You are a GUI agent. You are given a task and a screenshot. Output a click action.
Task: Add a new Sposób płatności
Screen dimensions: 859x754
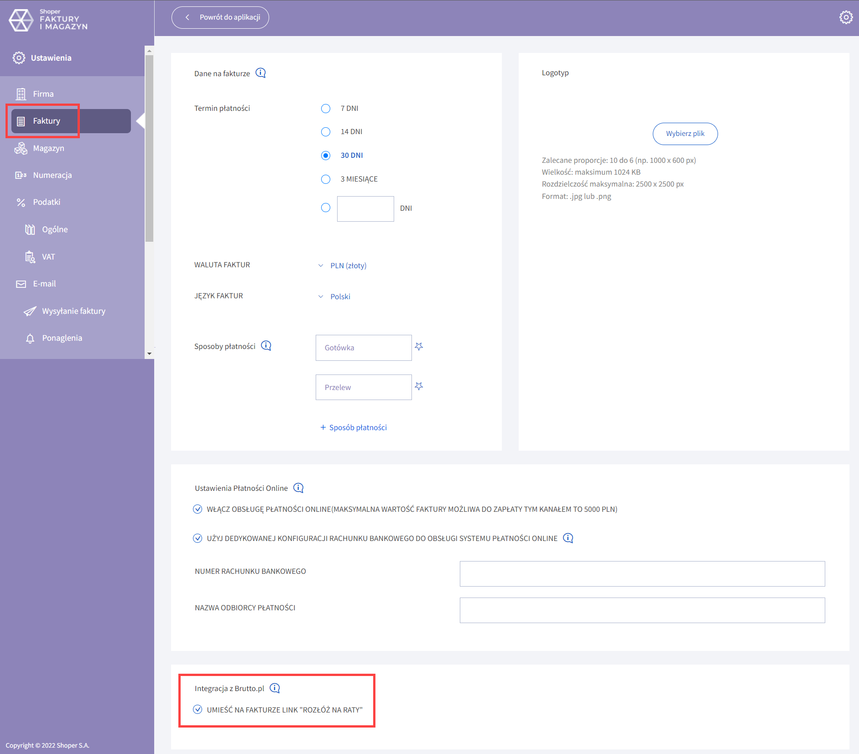[x=354, y=427]
